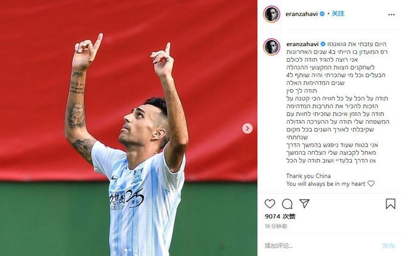401x256 pixels.
Task: Open the eranzahavi profile picture in the header
Action: pos(272,14)
